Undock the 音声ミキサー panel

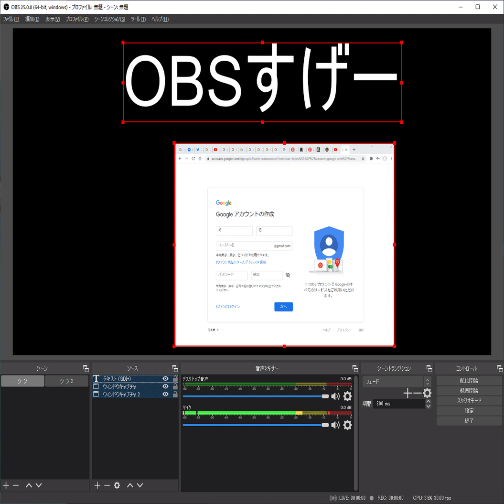[x=355, y=368]
